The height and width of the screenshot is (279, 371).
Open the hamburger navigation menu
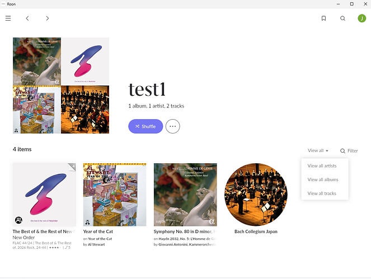tap(8, 18)
